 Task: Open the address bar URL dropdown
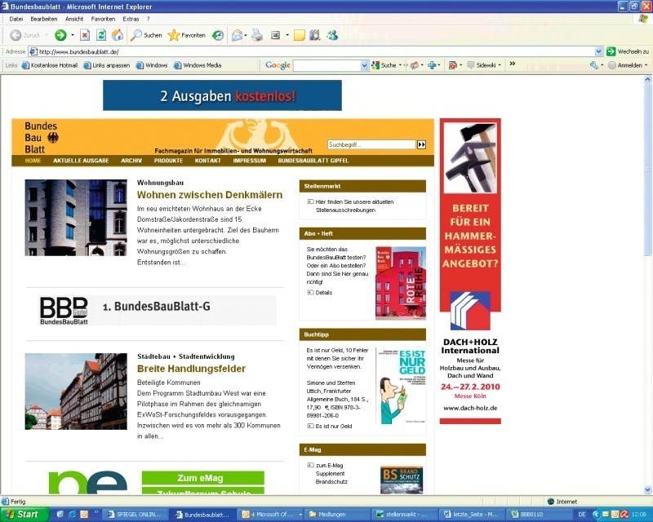[598, 51]
